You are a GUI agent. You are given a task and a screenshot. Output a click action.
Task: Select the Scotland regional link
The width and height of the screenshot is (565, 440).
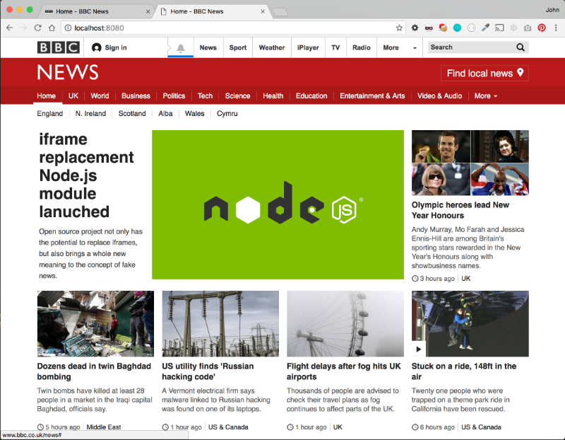132,114
